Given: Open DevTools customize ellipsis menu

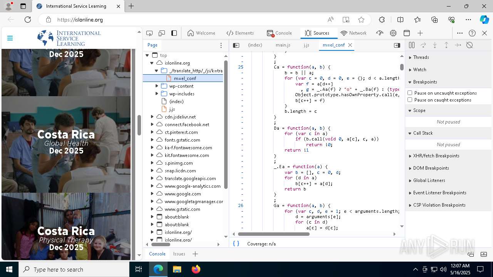Looking at the screenshot, I should (460, 33).
